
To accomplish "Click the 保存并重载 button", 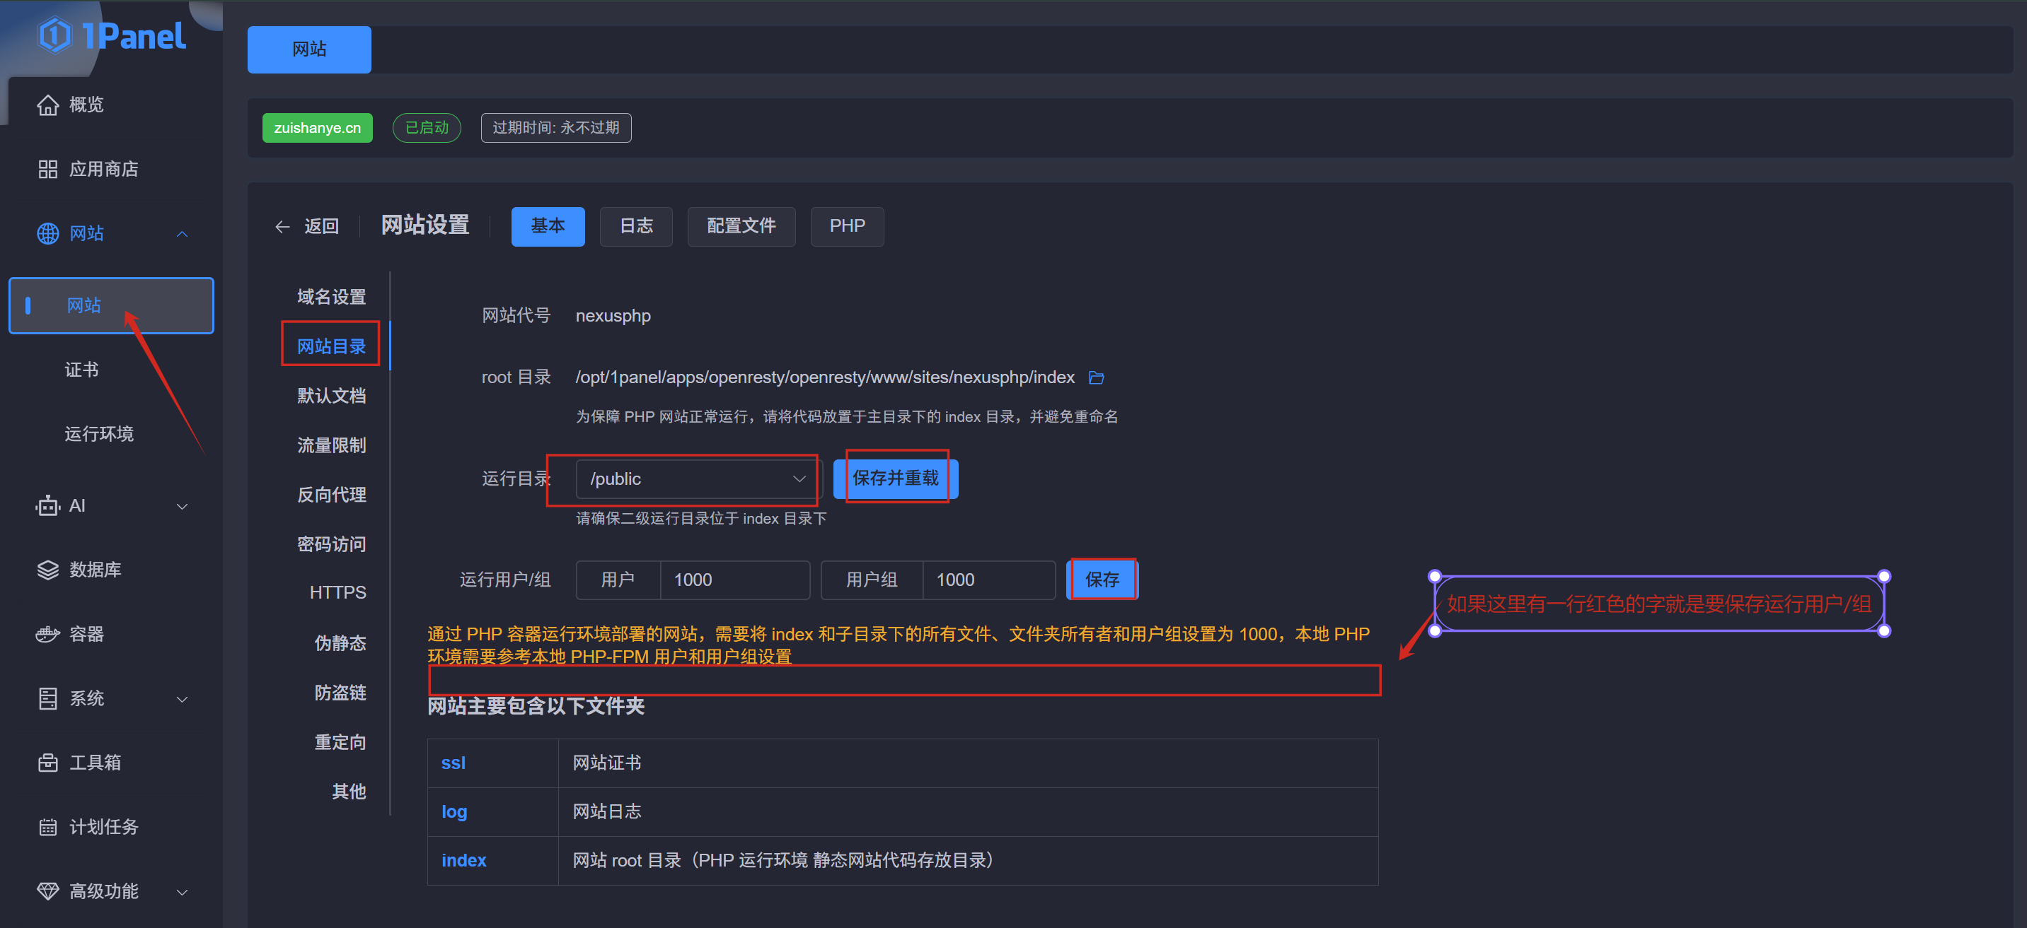I will click(895, 478).
